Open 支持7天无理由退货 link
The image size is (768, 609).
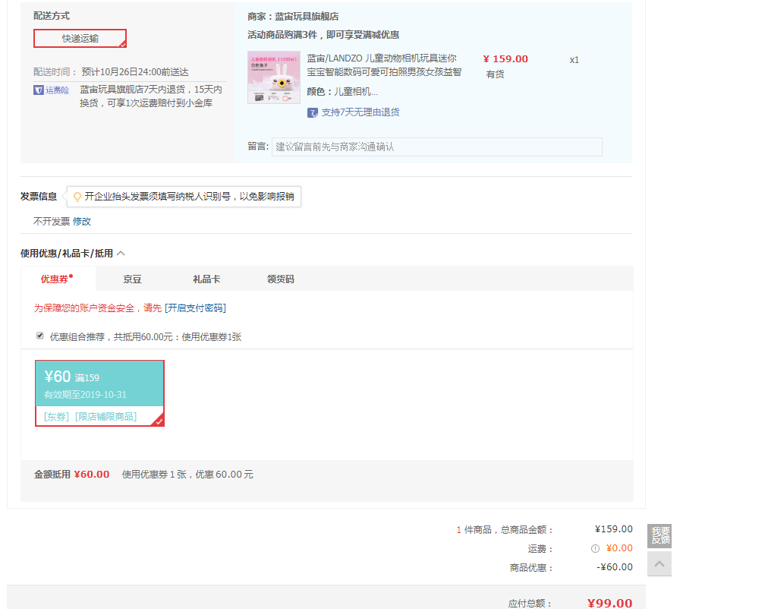[x=360, y=112]
